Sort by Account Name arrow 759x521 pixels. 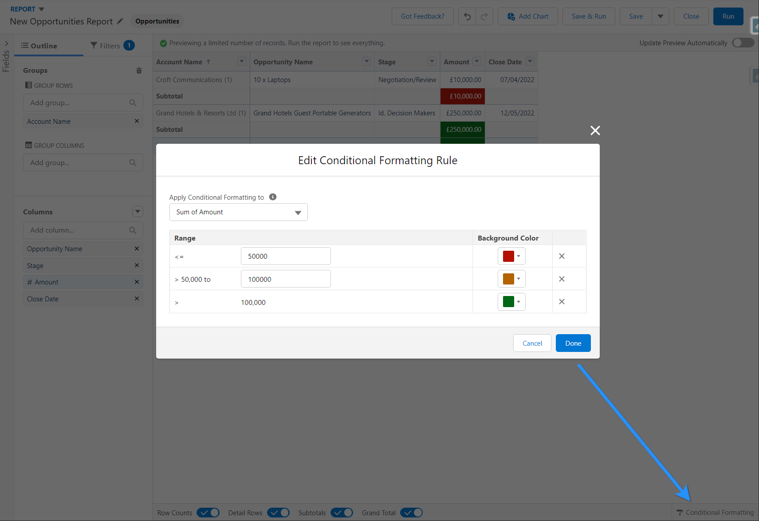coord(208,62)
